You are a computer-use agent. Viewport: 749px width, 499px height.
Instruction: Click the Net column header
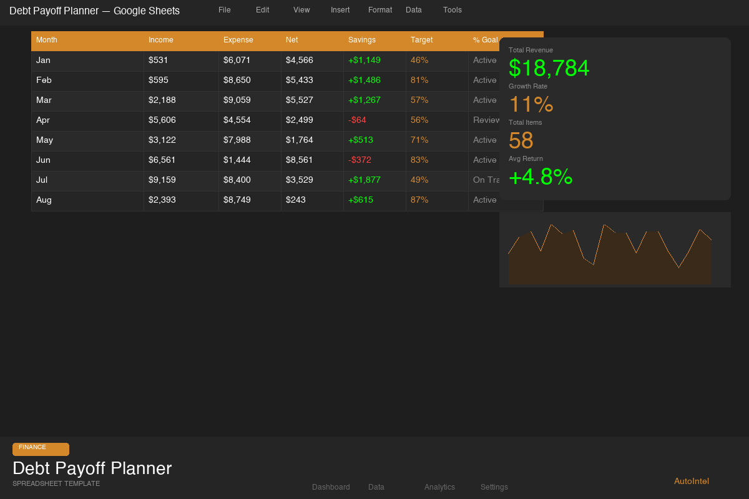[x=312, y=41]
